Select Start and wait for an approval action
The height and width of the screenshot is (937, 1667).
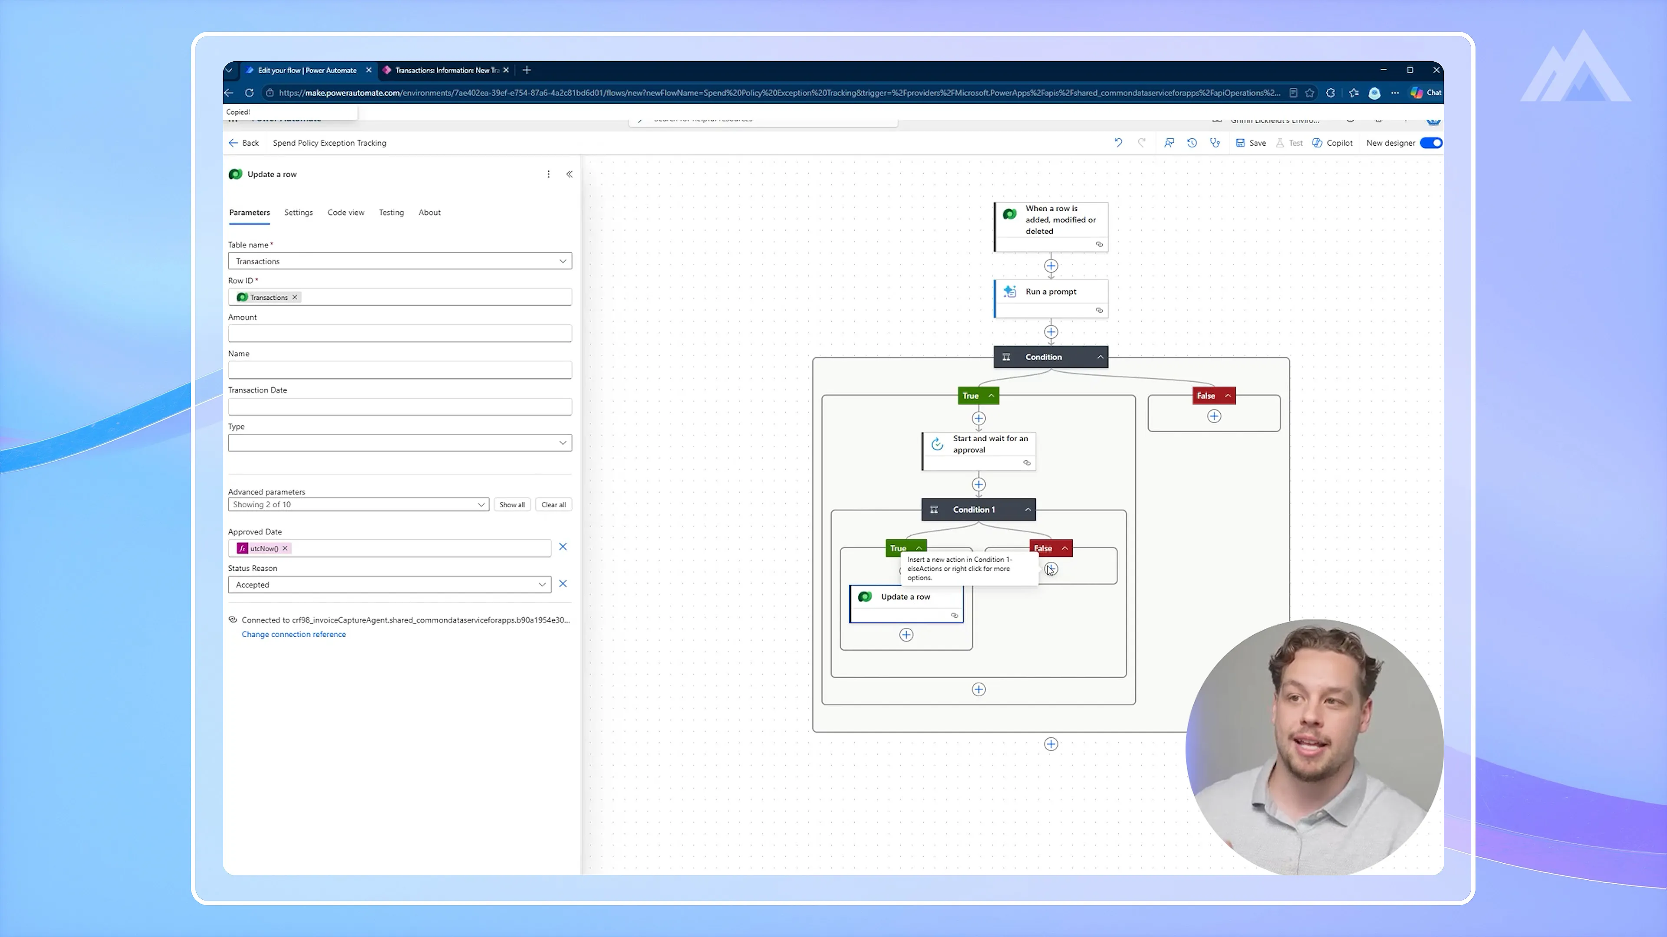979,451
